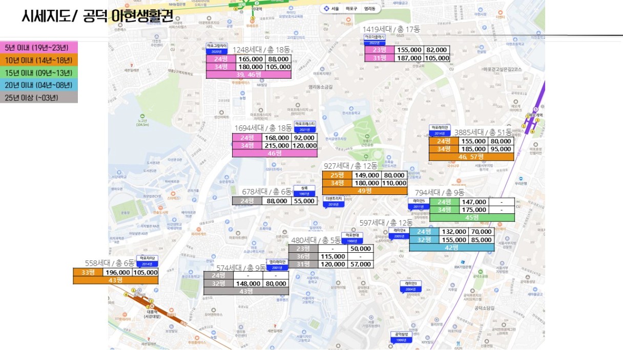This screenshot has width=623, height=350.
Task: Click the 196,000 price cell
Action: tap(118, 272)
